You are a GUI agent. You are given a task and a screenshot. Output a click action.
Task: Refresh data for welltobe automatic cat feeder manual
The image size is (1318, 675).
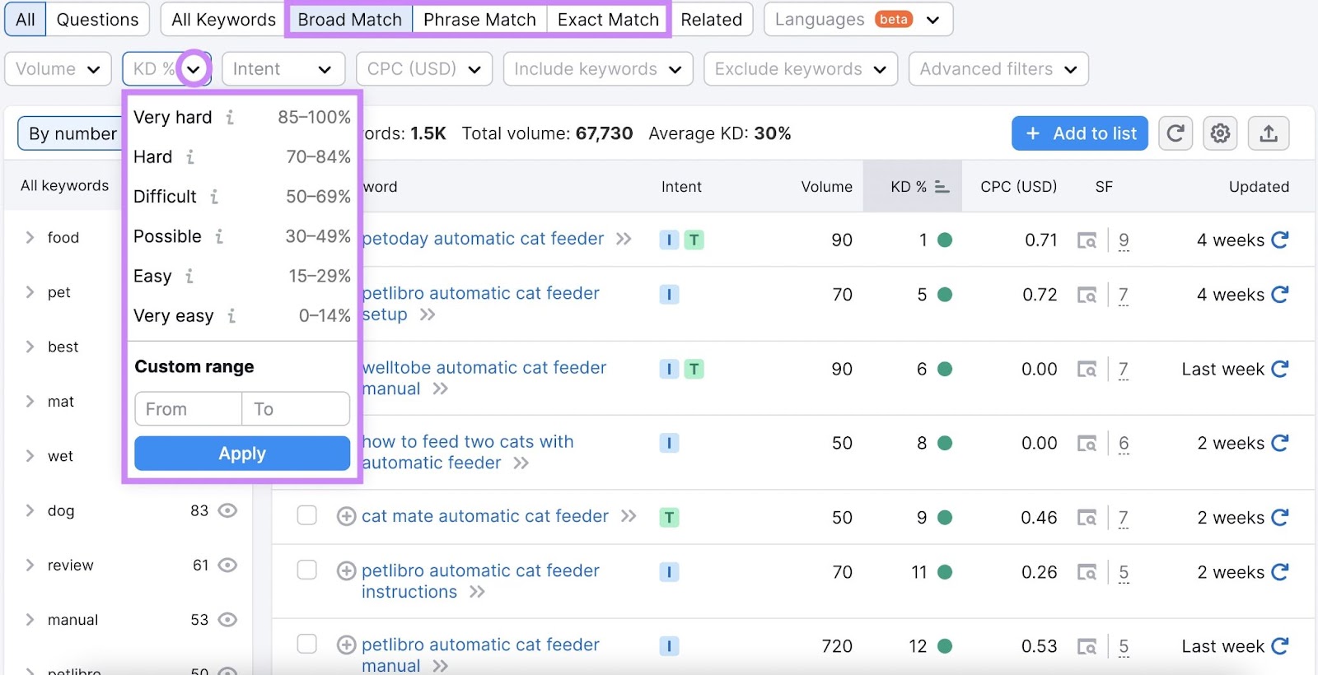(1279, 369)
